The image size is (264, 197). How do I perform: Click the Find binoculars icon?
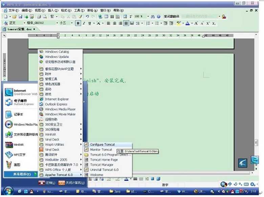pyautogui.click(x=153, y=17)
